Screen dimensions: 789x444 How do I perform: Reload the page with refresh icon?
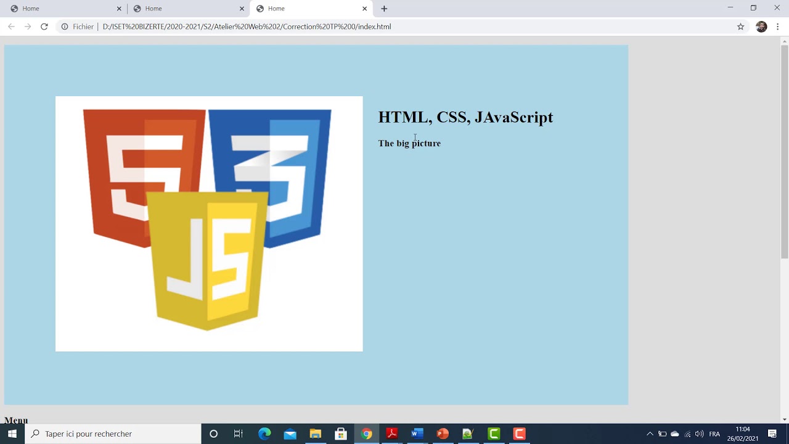click(44, 27)
